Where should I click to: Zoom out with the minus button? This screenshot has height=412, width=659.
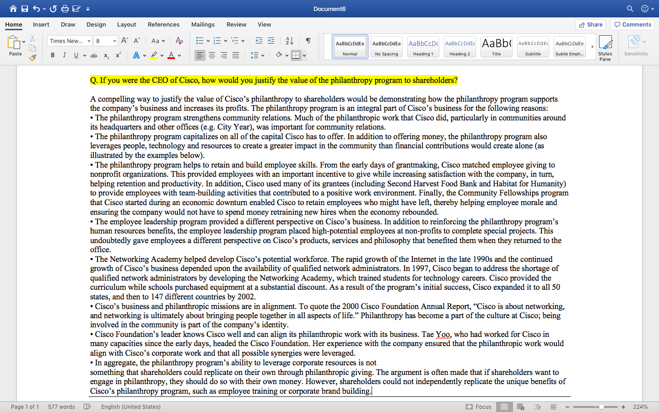click(x=567, y=407)
